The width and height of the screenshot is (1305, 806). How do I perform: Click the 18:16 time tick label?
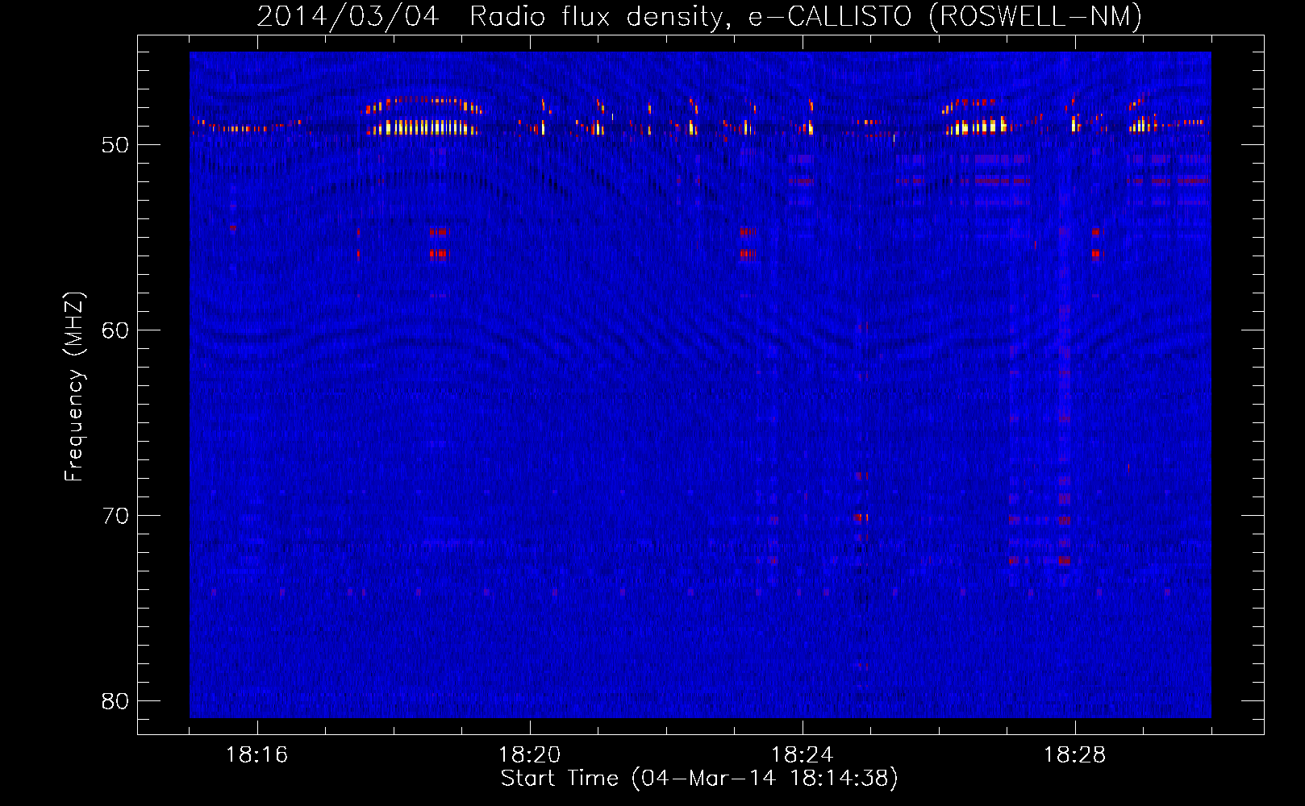[257, 755]
